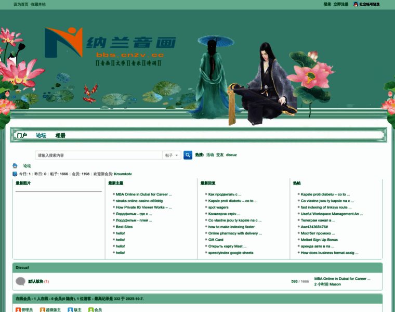Click the 最新主题 column heading
This screenshot has width=395, height=312.
click(115, 183)
